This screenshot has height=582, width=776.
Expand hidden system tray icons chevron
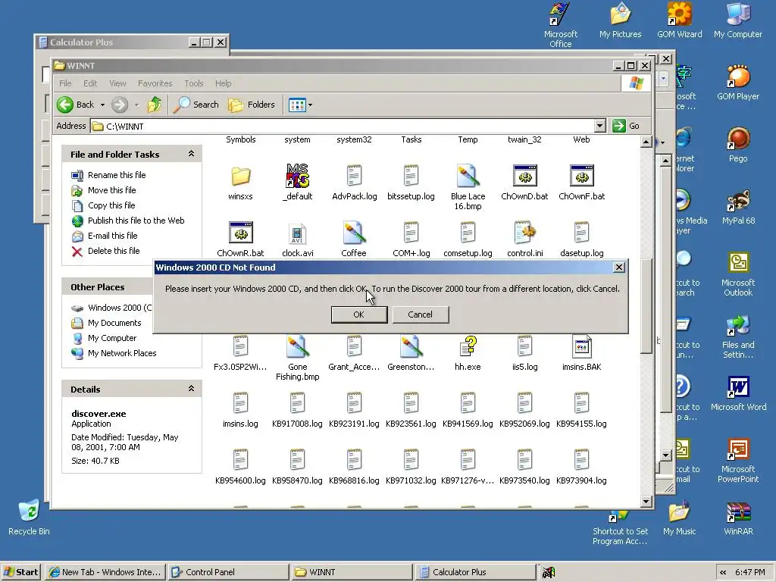(x=723, y=572)
